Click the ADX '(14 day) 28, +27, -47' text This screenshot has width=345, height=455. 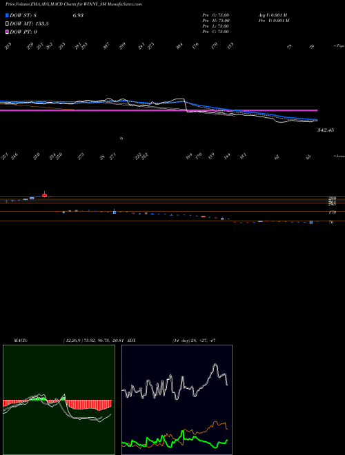(x=193, y=341)
